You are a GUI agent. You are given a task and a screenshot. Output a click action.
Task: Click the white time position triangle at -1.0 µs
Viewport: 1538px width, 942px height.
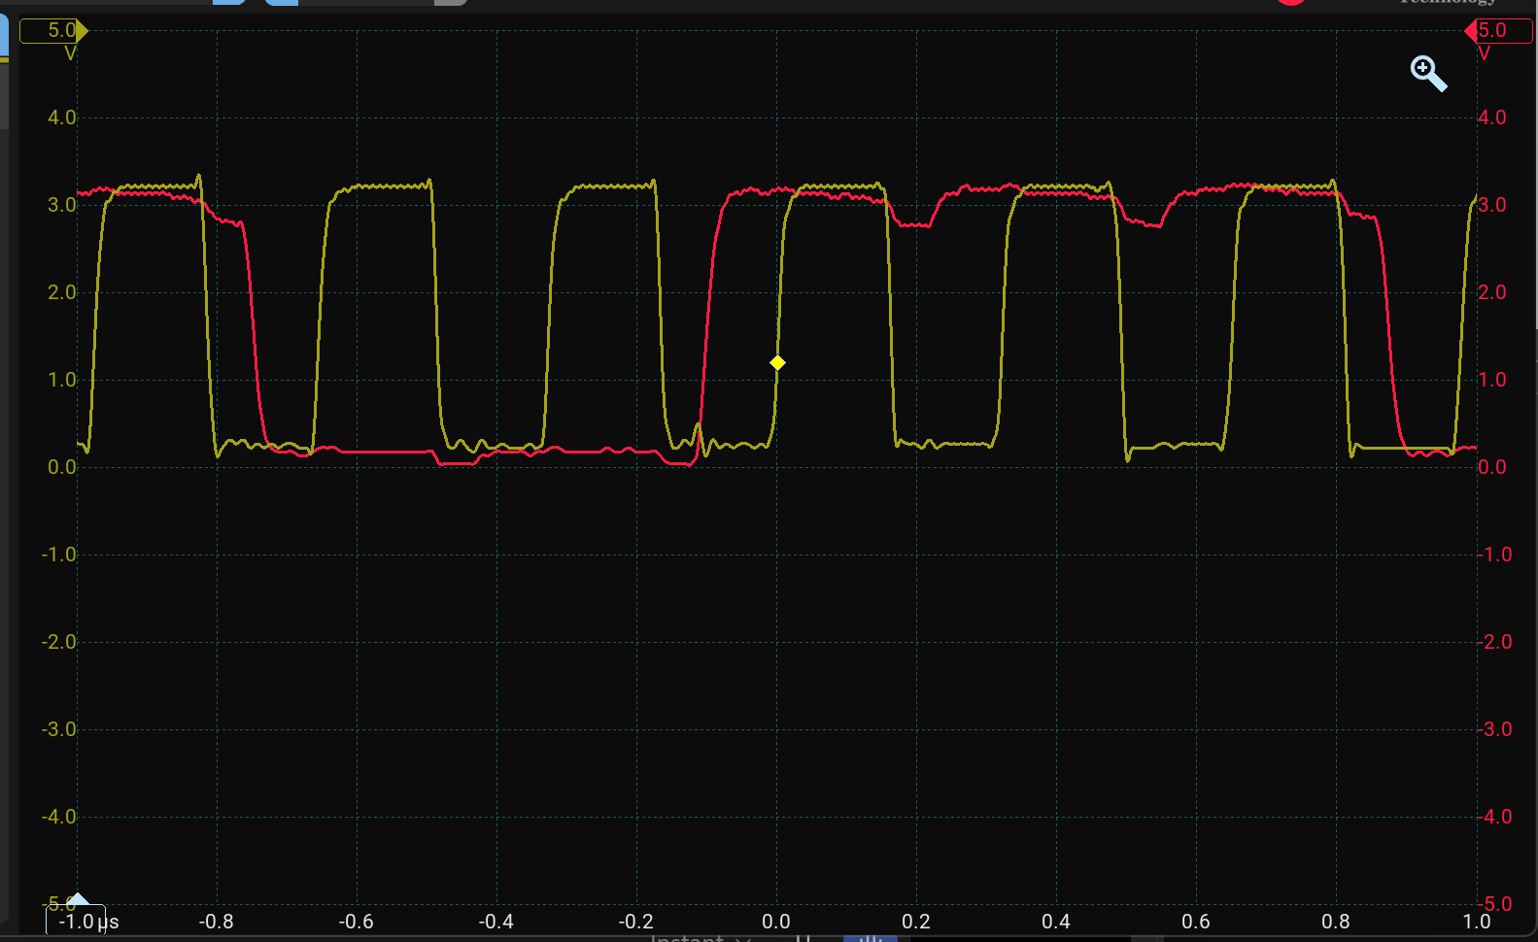pos(78,899)
